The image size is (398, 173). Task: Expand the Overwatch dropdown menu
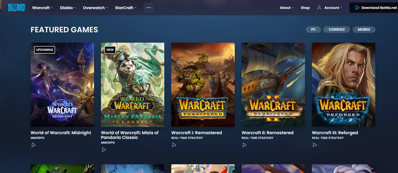point(96,8)
